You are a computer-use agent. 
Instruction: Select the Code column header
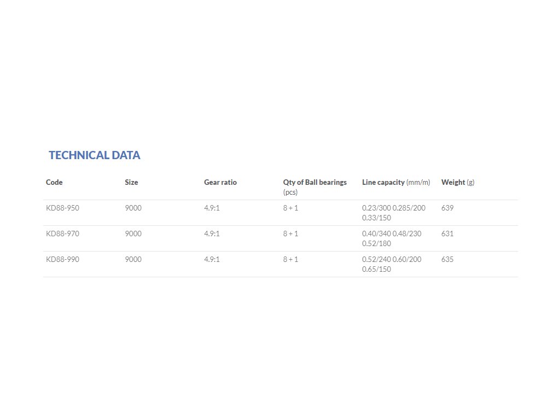pos(54,183)
